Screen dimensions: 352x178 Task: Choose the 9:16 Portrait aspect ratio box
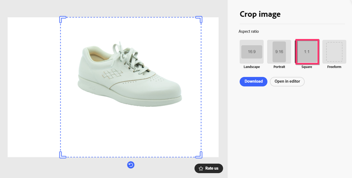pos(279,52)
